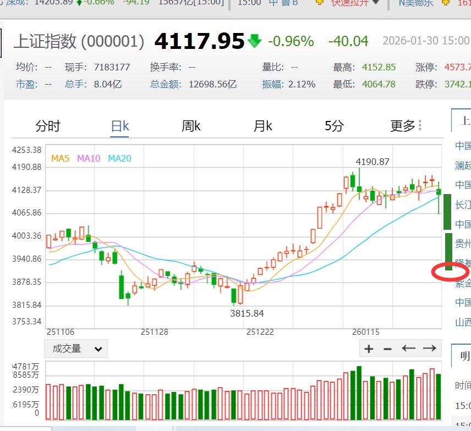Zoom out chart with minus icon
The image size is (471, 431).
(x=387, y=349)
